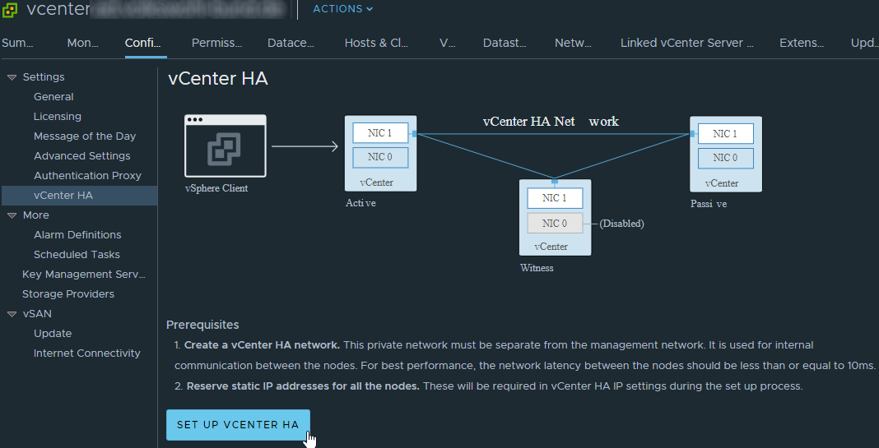Click the vSphere Client window icon in diagram
Viewport: 879px width, 448px height.
click(x=226, y=146)
